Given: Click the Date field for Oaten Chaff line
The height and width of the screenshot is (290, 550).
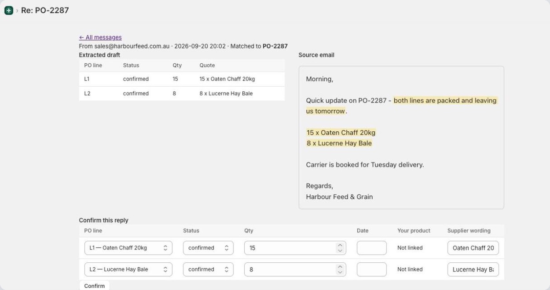Looking at the screenshot, I should click(x=372, y=248).
